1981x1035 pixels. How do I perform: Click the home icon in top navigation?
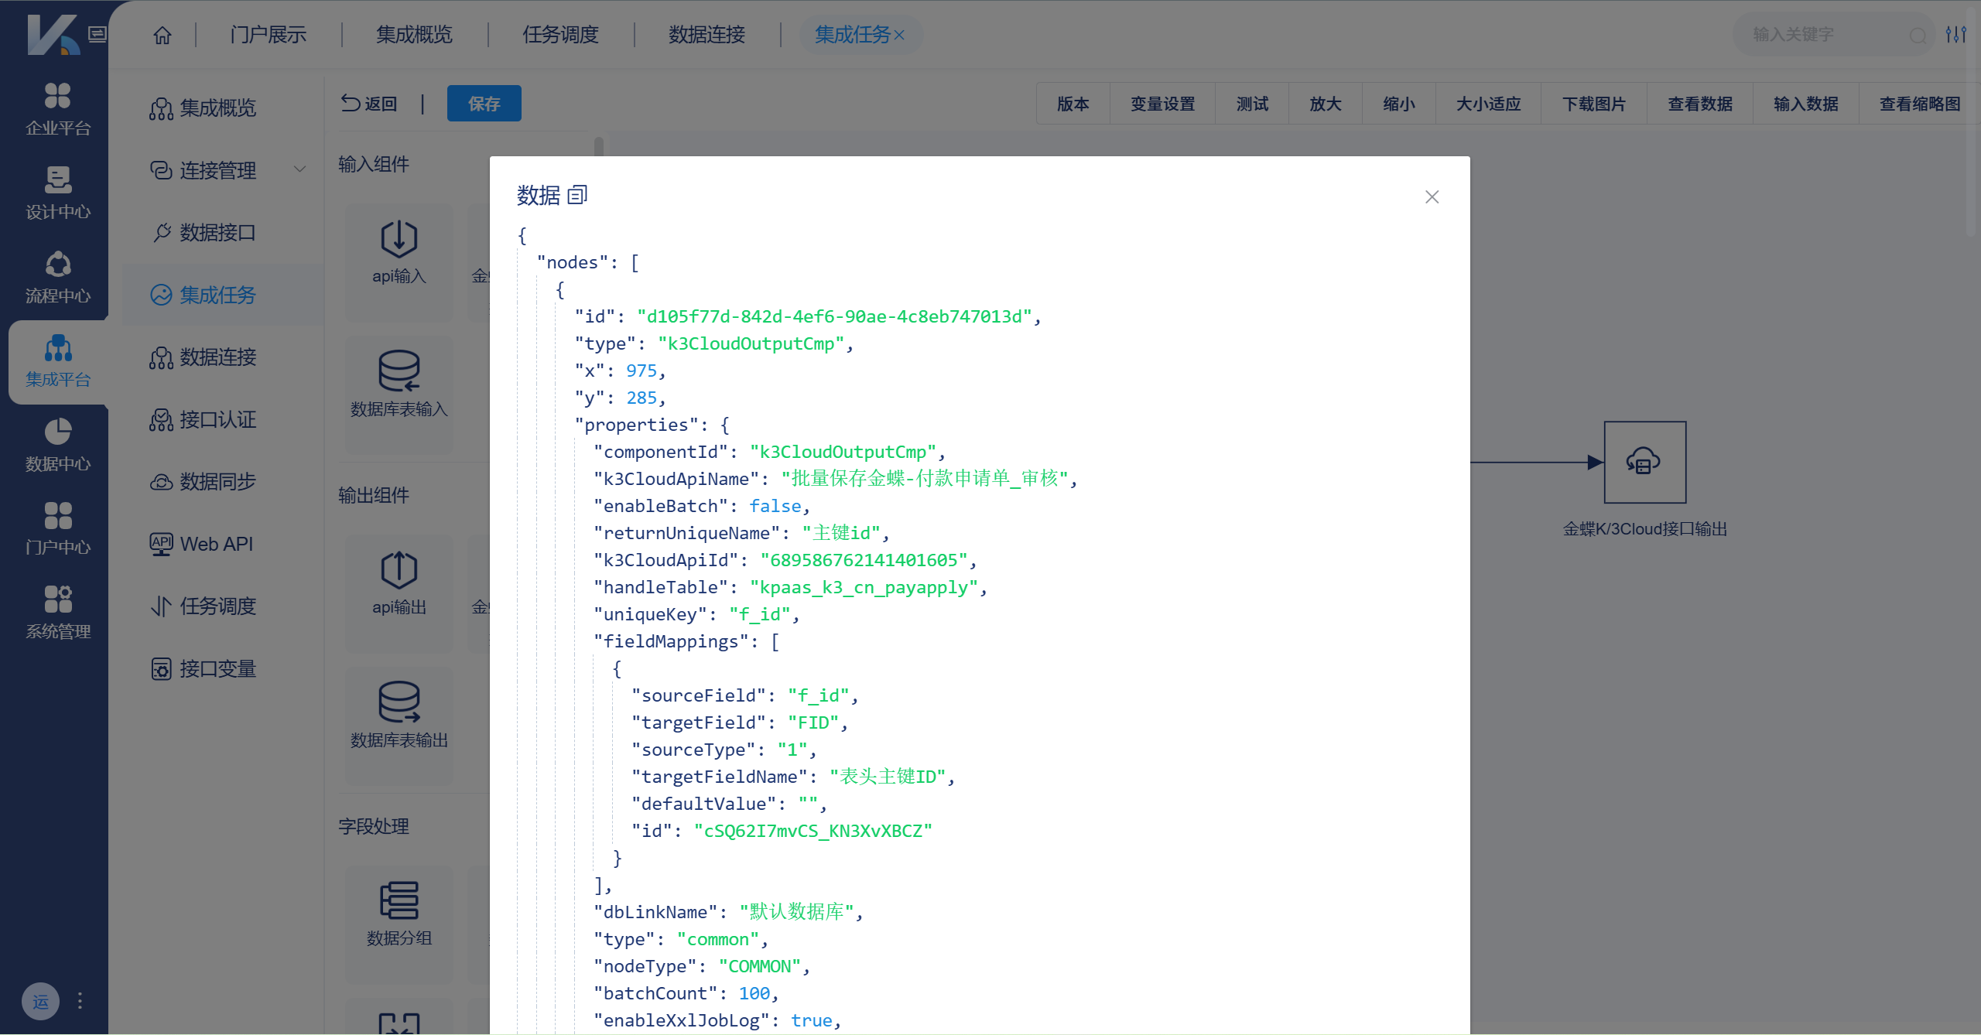pyautogui.click(x=163, y=35)
